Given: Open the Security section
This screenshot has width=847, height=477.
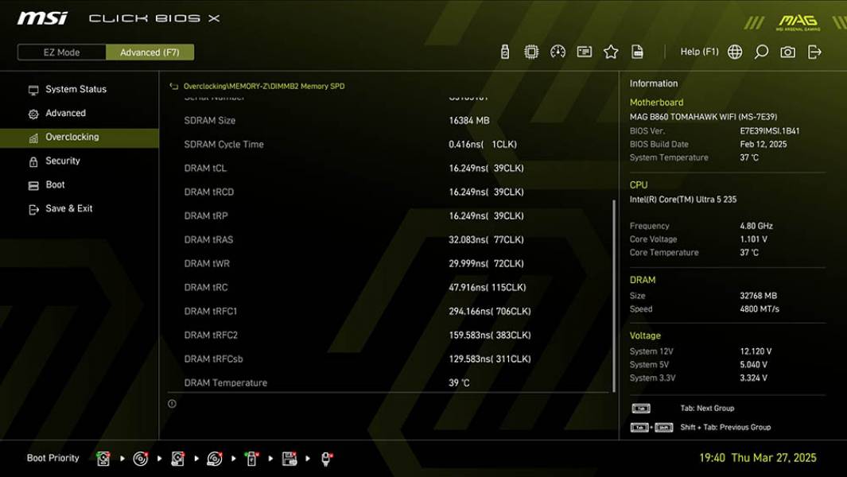Looking at the screenshot, I should (80, 161).
